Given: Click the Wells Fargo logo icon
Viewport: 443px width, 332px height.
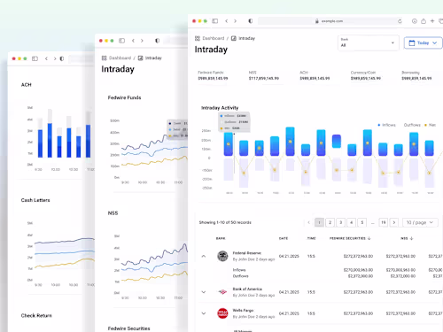Looking at the screenshot, I should [222, 313].
